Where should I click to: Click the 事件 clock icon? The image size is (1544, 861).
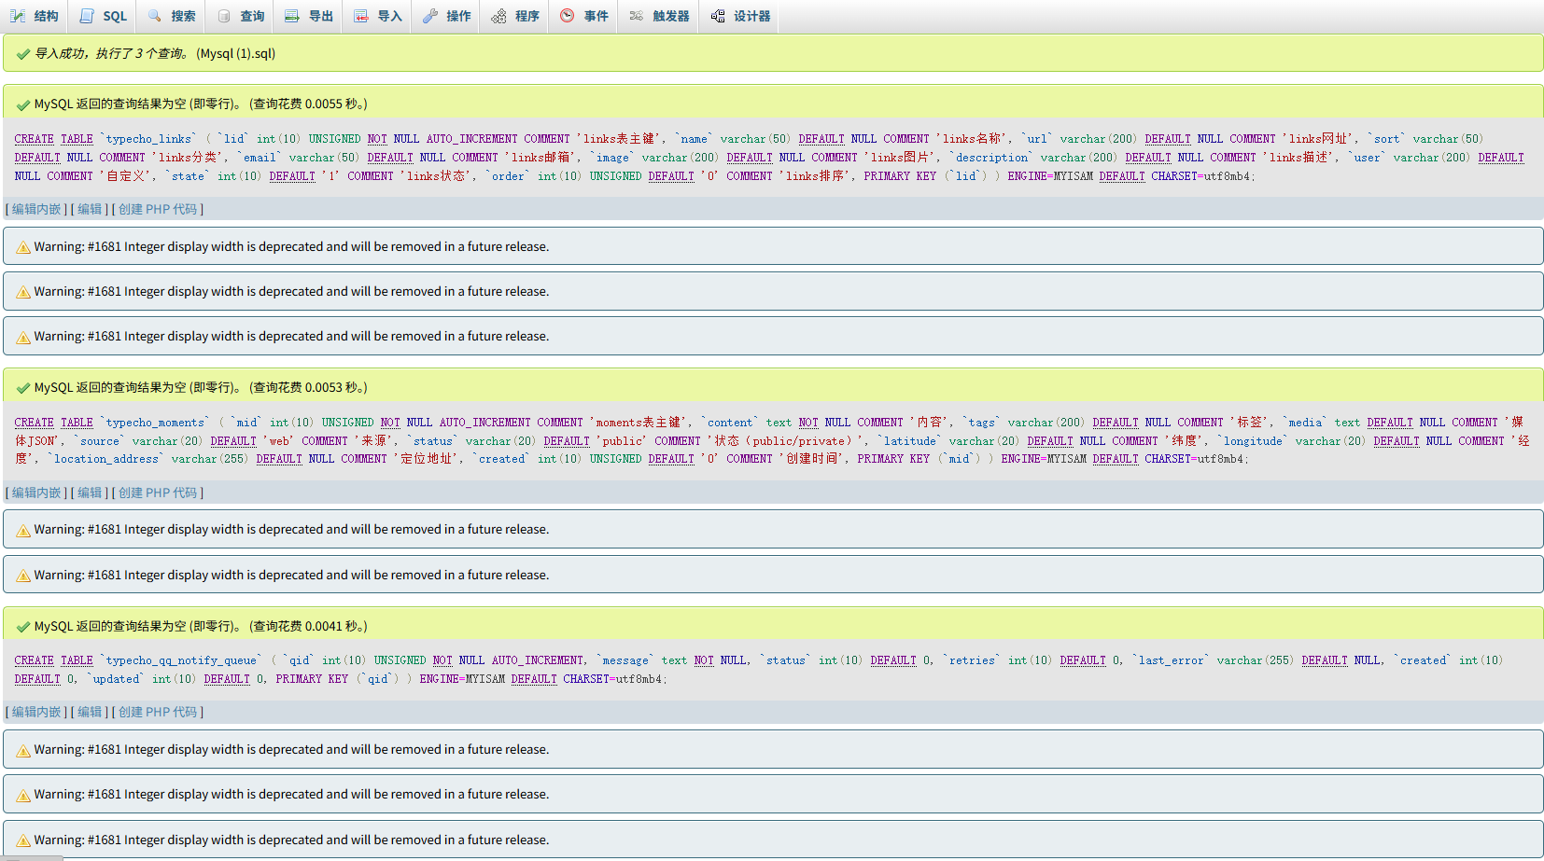[568, 16]
